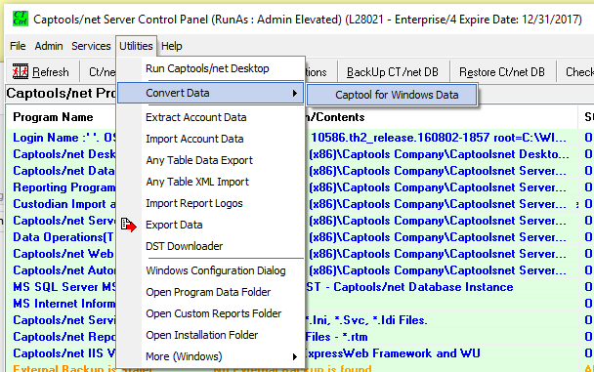Click BackUp CT/net DB toolbar button

(393, 72)
